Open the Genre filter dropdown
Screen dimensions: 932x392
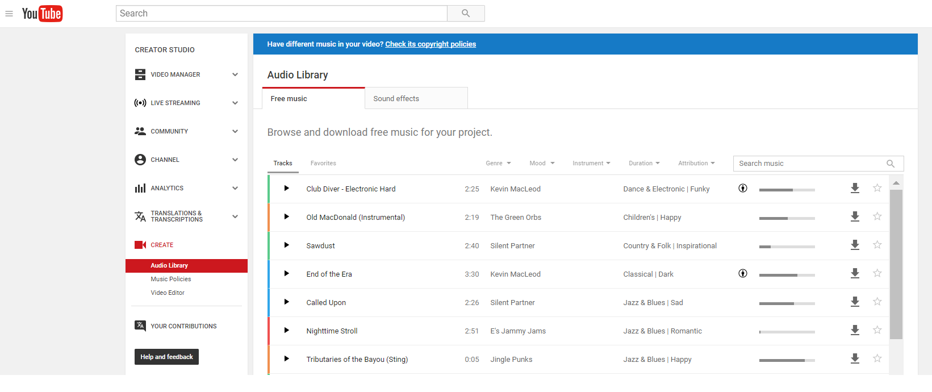tap(498, 163)
